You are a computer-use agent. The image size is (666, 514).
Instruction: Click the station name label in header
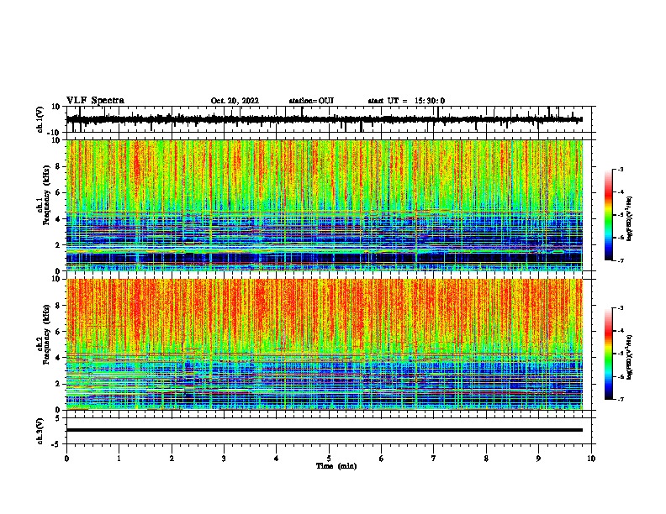click(311, 101)
